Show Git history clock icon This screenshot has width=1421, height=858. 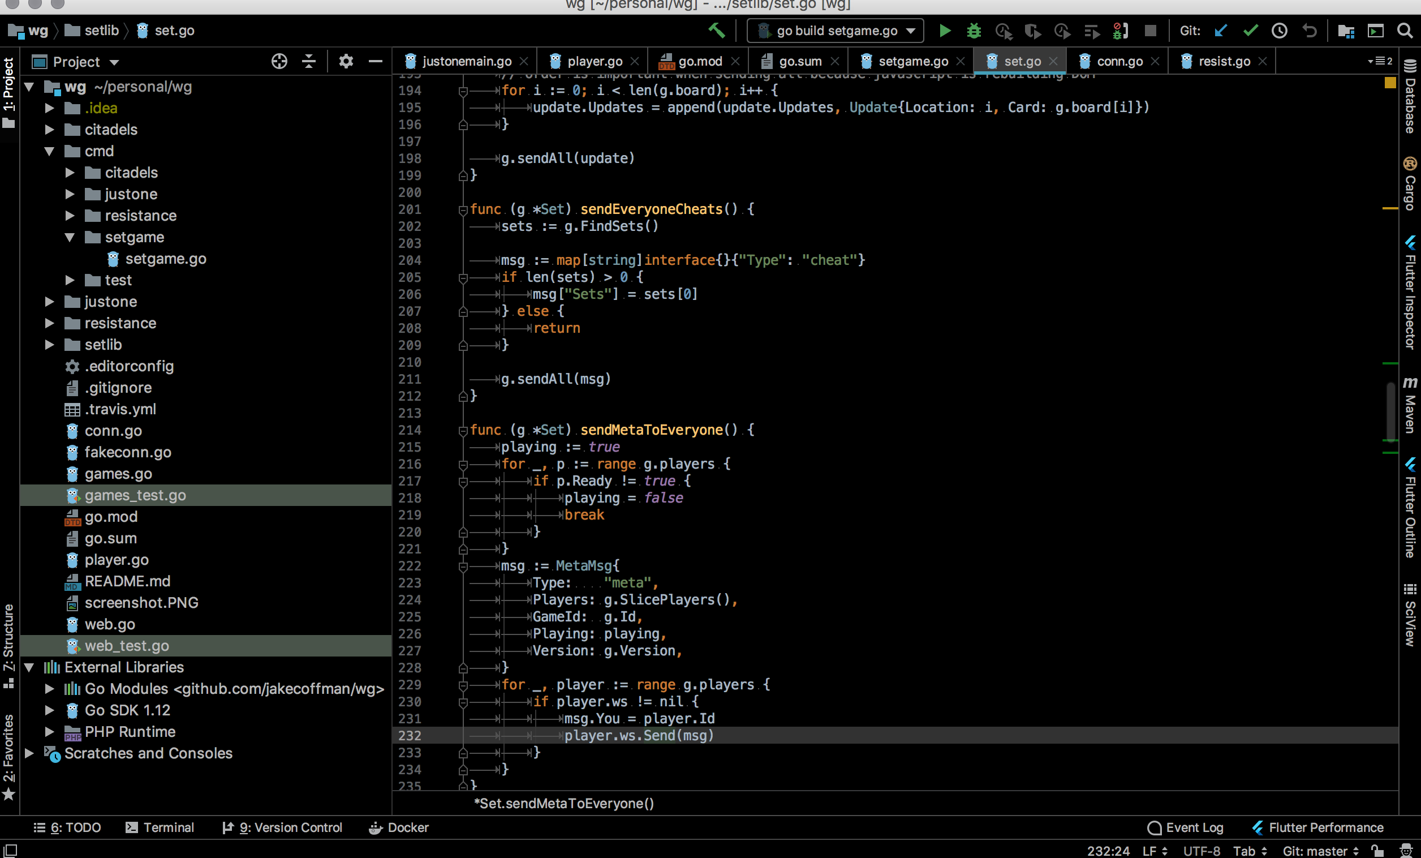(1279, 31)
